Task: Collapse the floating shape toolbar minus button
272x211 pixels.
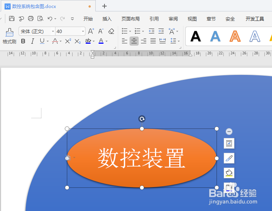Action: pos(229,132)
